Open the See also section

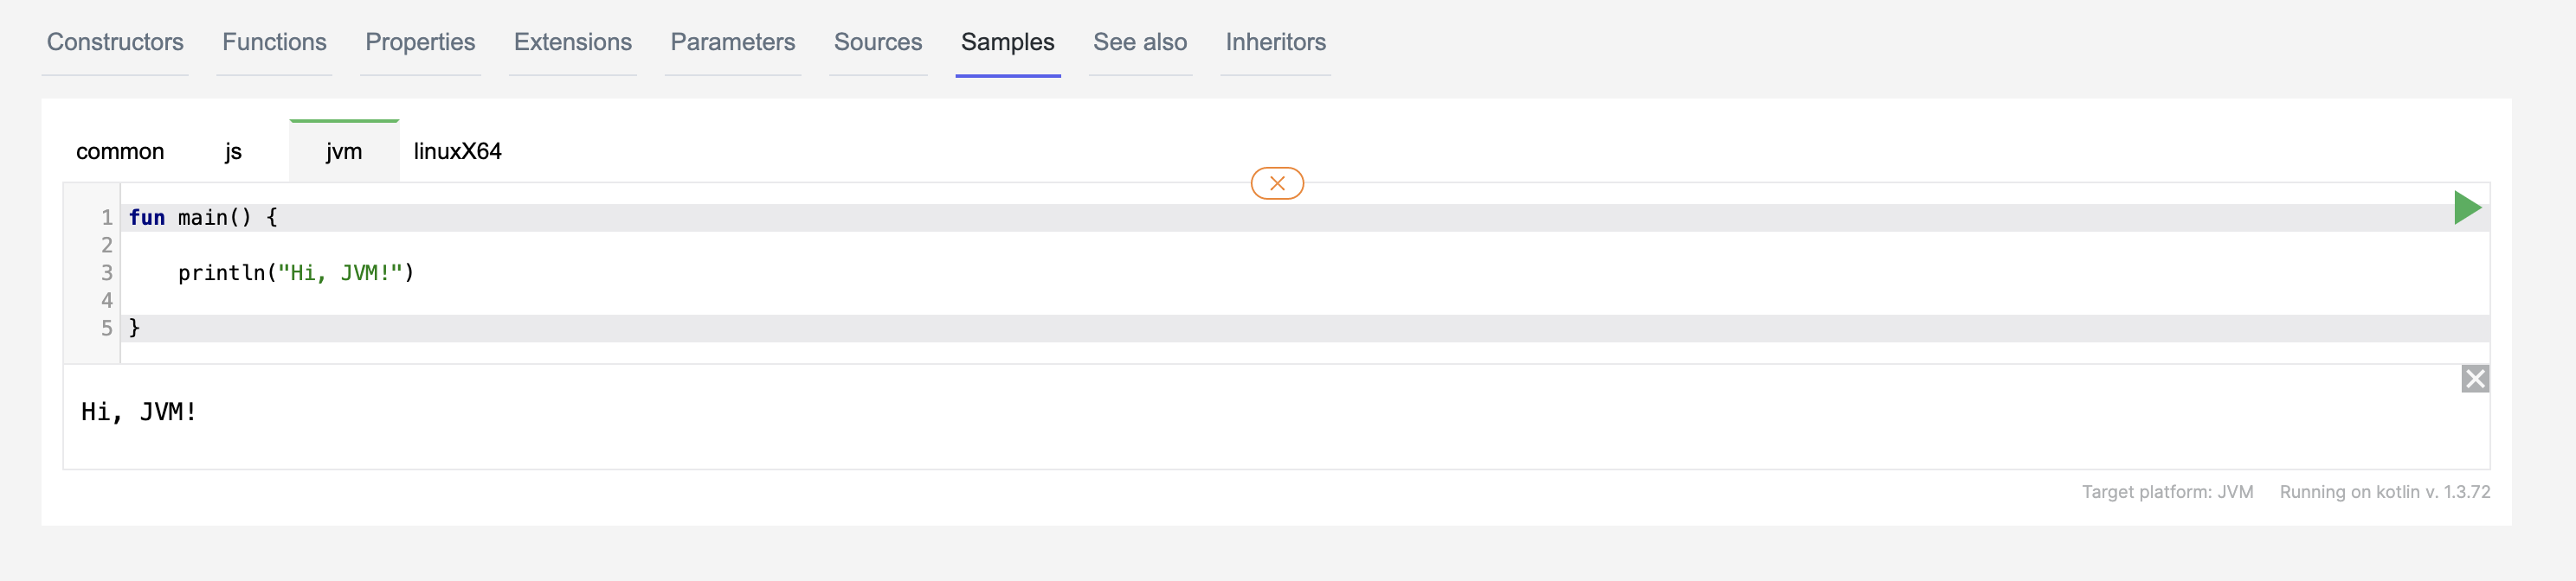pos(1140,43)
